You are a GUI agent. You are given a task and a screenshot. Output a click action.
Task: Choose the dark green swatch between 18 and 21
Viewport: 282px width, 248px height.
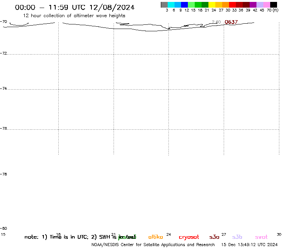tap(205, 5)
